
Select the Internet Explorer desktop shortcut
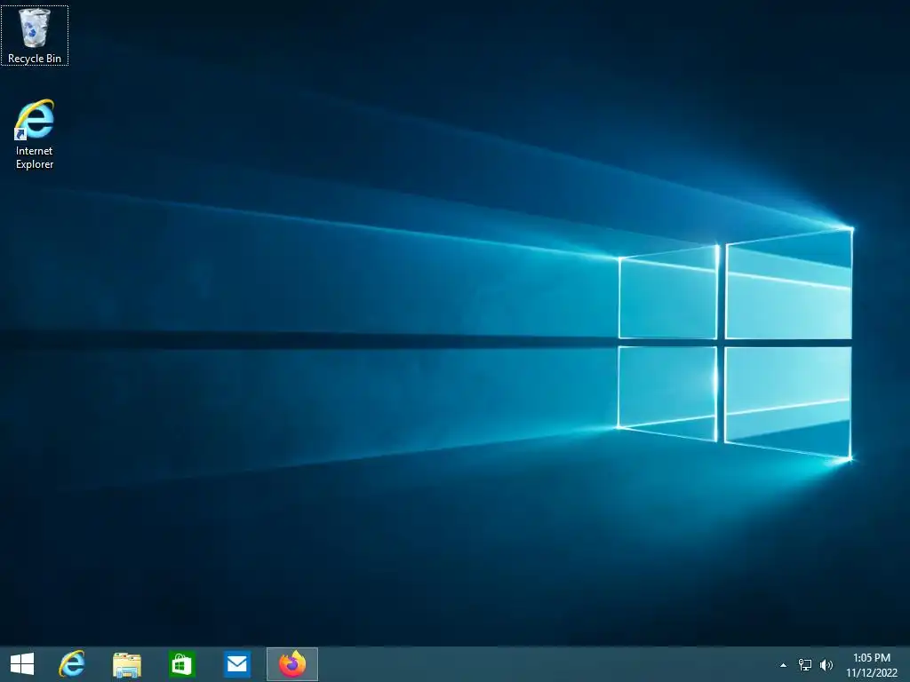(35, 135)
